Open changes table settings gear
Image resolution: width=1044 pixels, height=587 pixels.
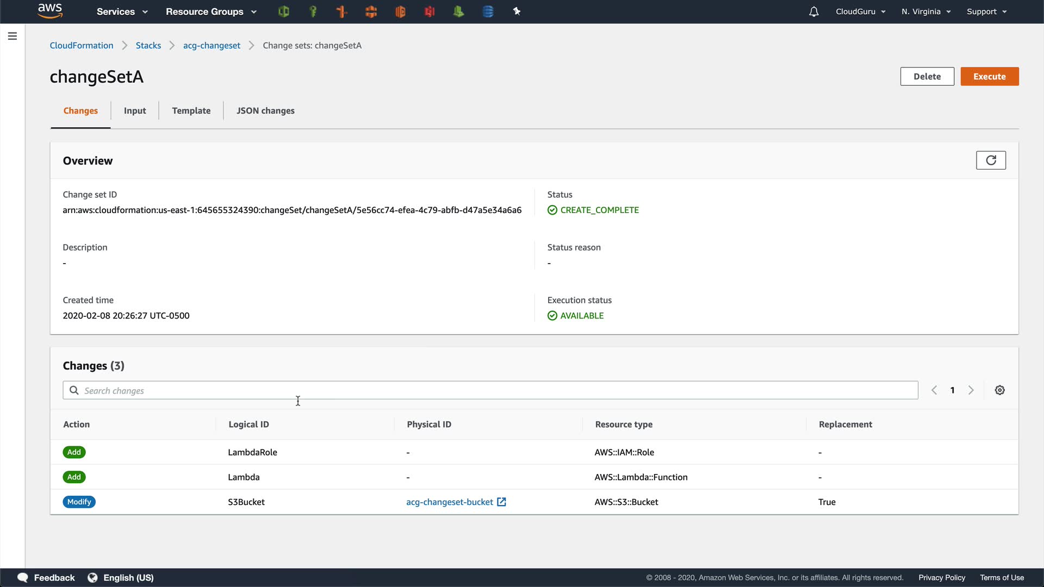999,390
